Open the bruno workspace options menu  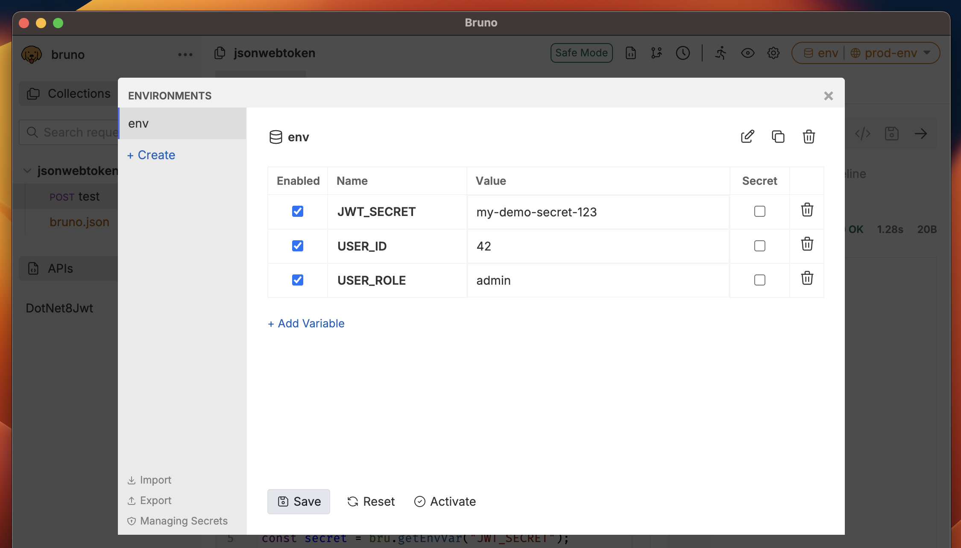pyautogui.click(x=185, y=54)
